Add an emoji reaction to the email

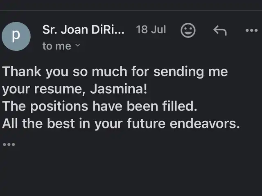188,30
